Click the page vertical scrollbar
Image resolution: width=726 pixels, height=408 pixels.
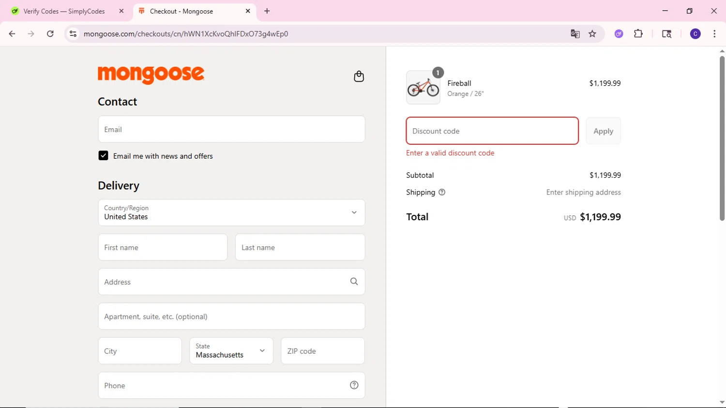[722, 138]
